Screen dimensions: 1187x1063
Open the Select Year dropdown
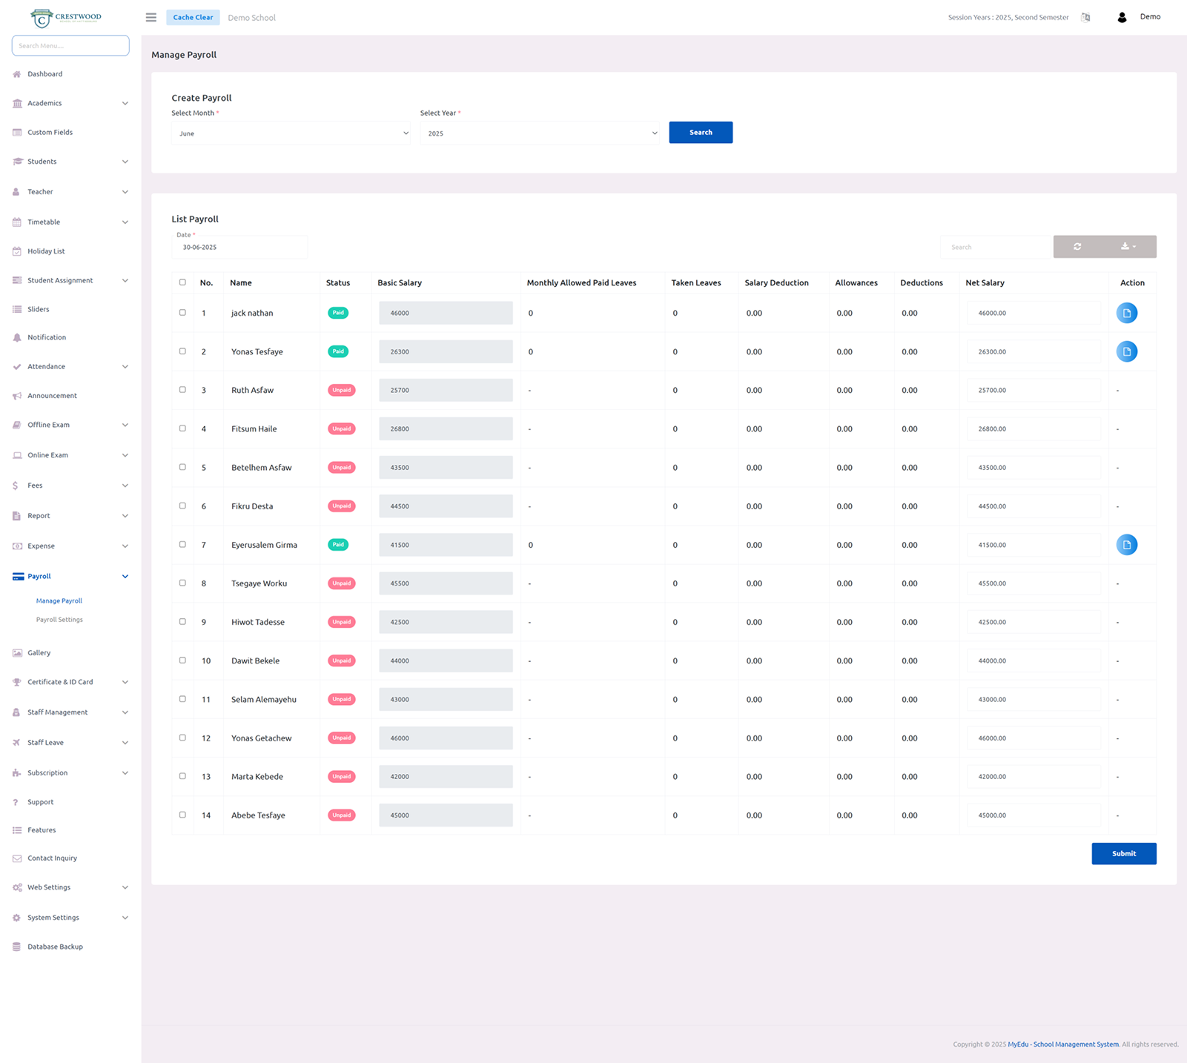click(539, 133)
